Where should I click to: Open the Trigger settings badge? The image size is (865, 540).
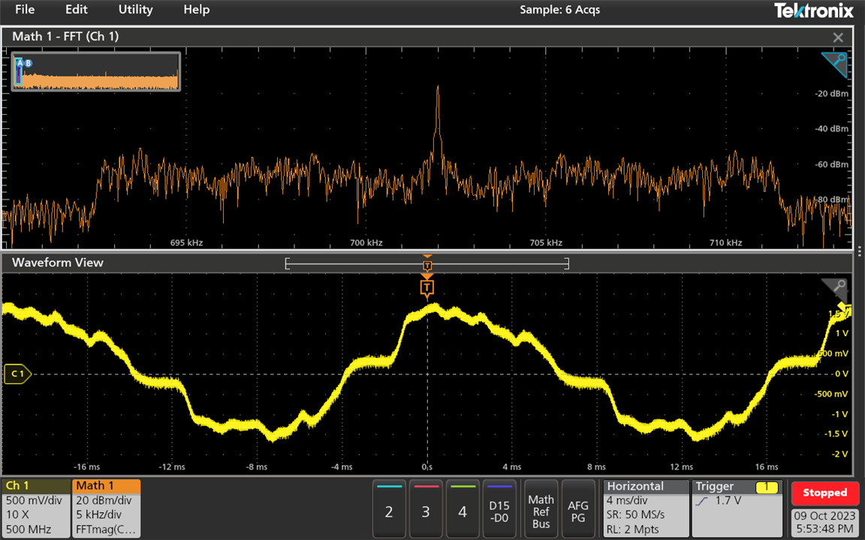737,508
